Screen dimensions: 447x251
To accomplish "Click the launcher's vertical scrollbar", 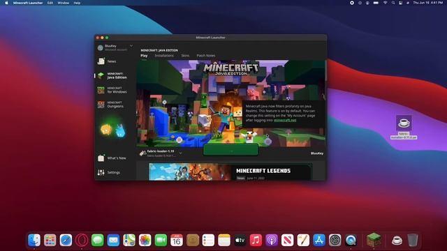I will pos(325,70).
